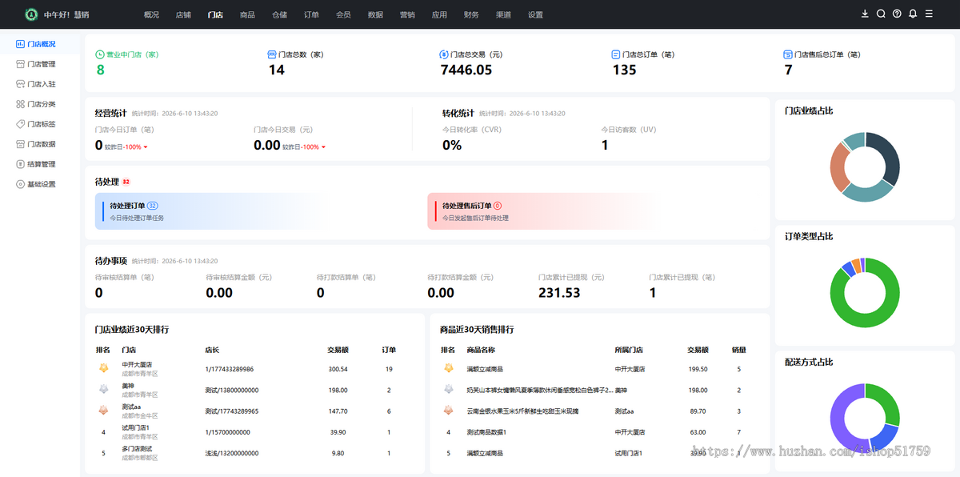The height and width of the screenshot is (477, 960).
Task: Switch to the 概况 top navigation tab
Action: [151, 14]
